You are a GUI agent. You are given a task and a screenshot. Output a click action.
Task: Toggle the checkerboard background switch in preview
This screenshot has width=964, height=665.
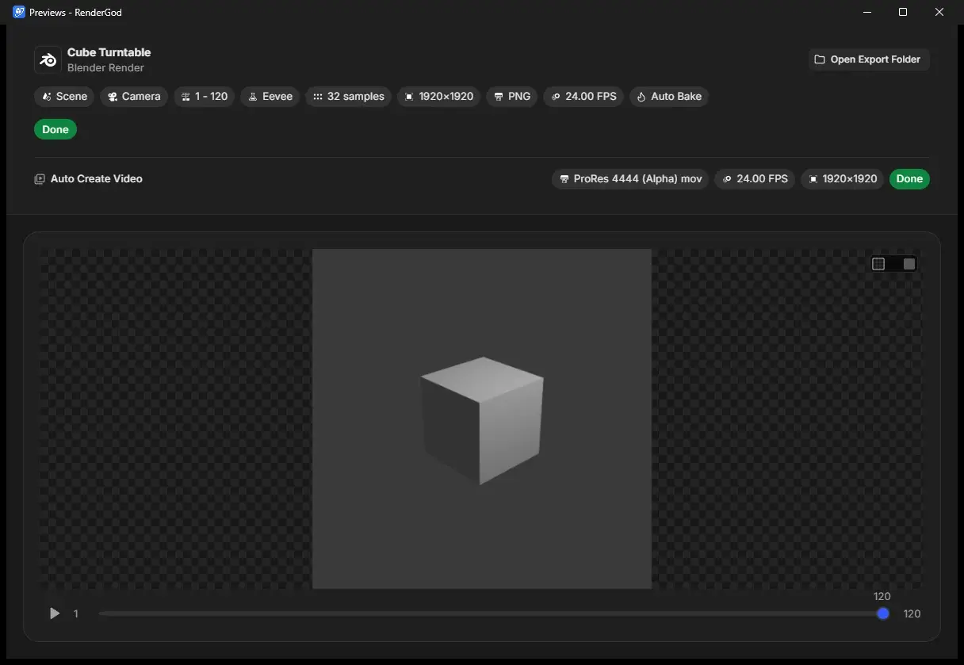pyautogui.click(x=893, y=264)
